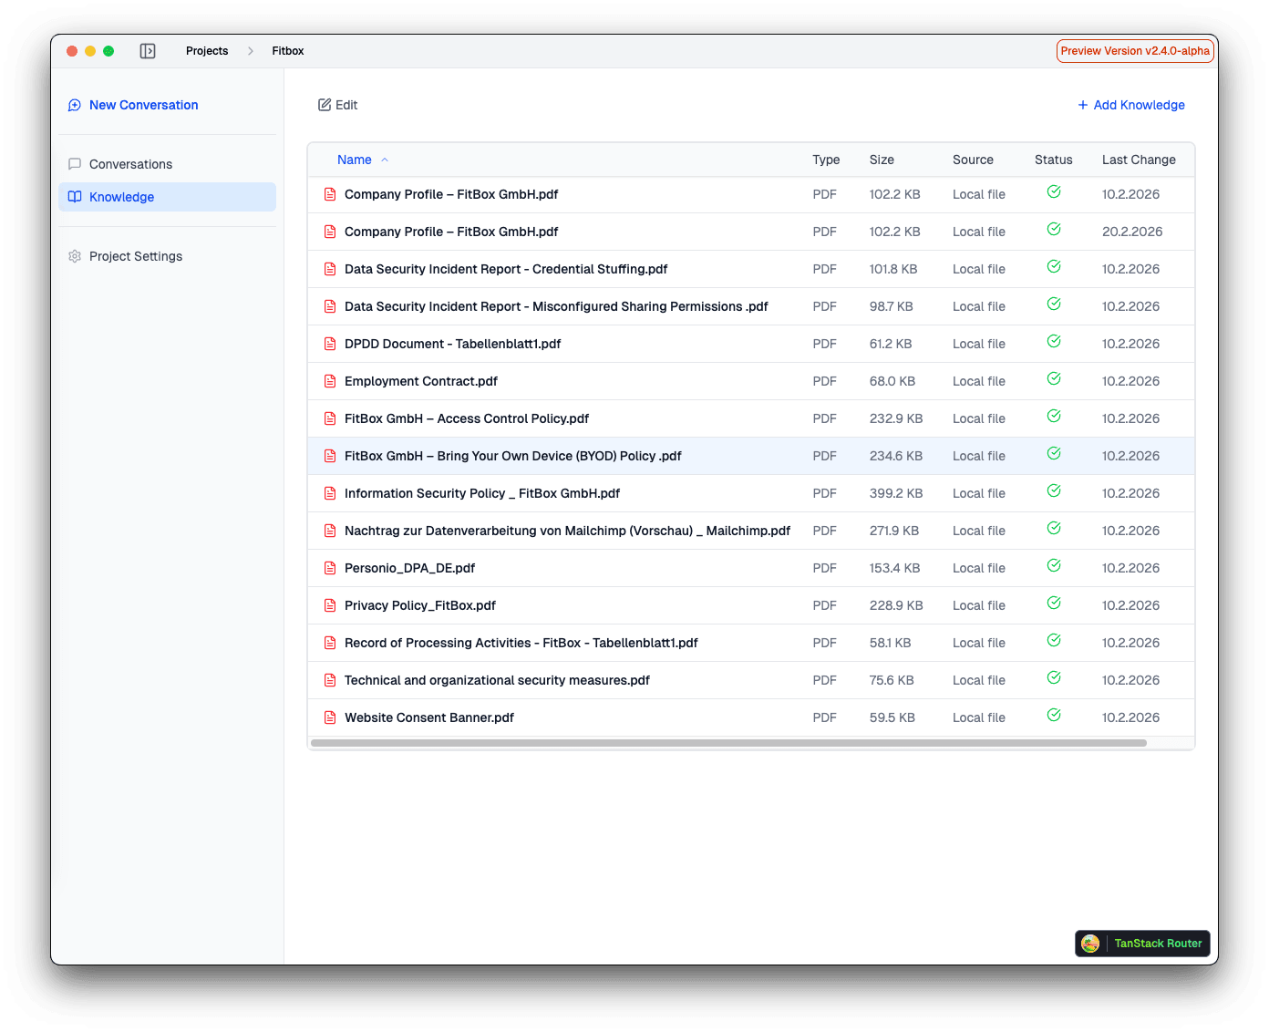Sort by Size column header
The height and width of the screenshot is (1032, 1269).
click(881, 160)
